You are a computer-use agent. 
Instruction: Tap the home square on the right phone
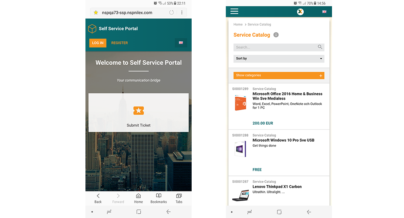279,212
